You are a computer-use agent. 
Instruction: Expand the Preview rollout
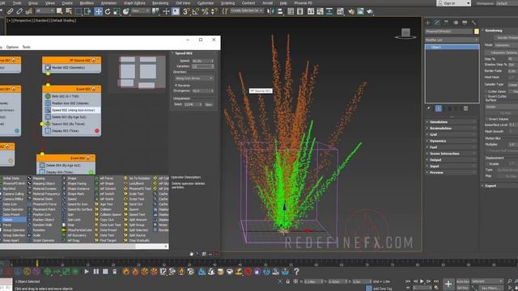[x=451, y=172]
